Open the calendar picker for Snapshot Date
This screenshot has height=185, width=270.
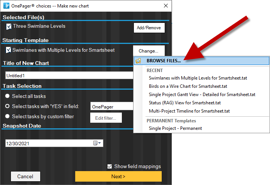[x=97, y=143]
